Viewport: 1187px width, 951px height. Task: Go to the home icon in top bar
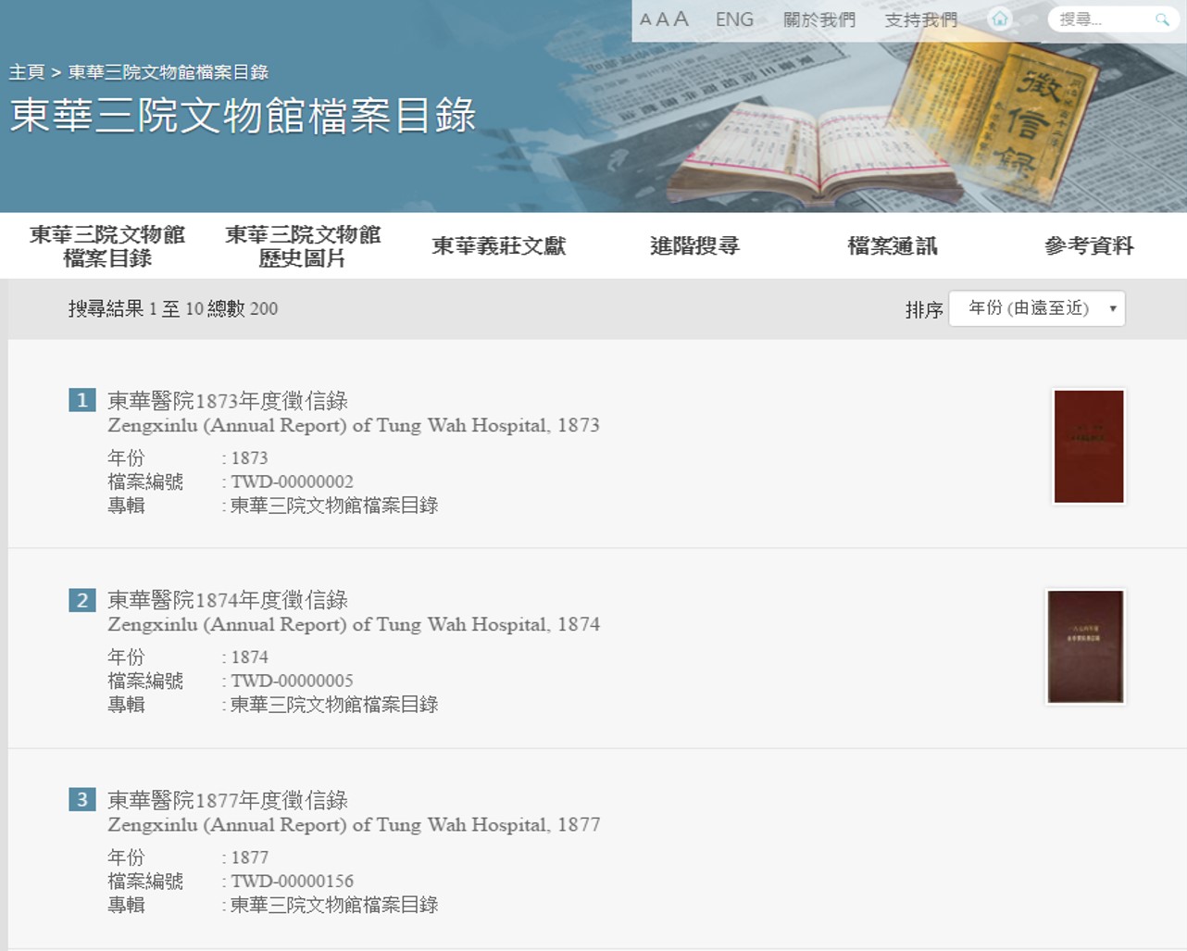[1000, 19]
